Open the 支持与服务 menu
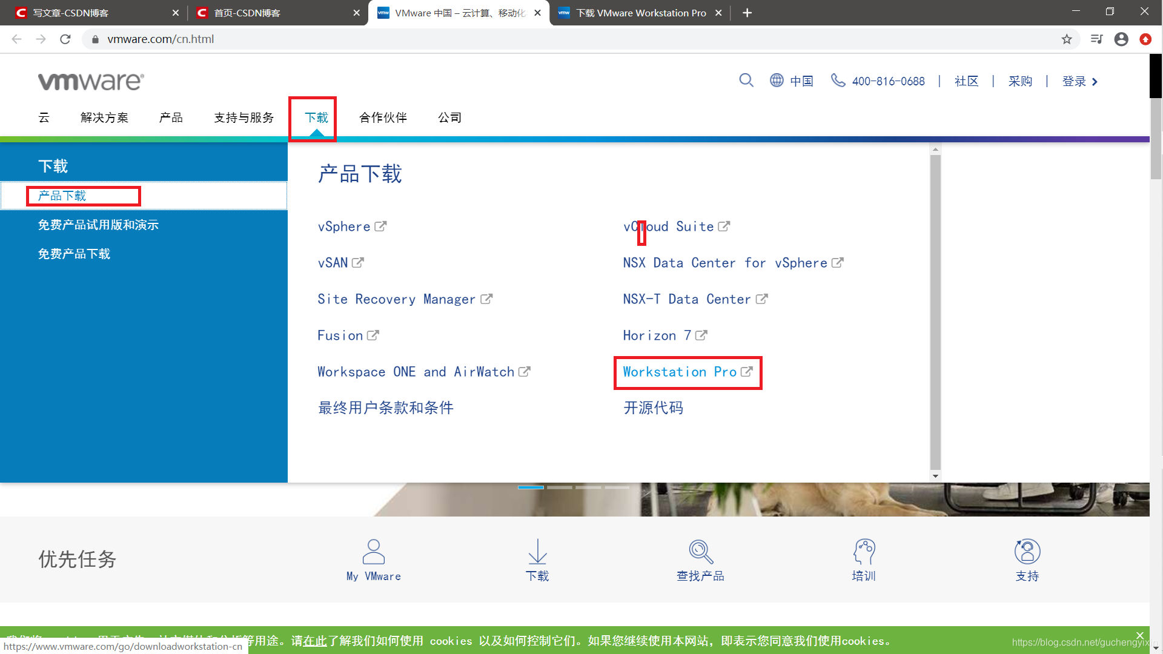This screenshot has width=1163, height=654. point(244,117)
